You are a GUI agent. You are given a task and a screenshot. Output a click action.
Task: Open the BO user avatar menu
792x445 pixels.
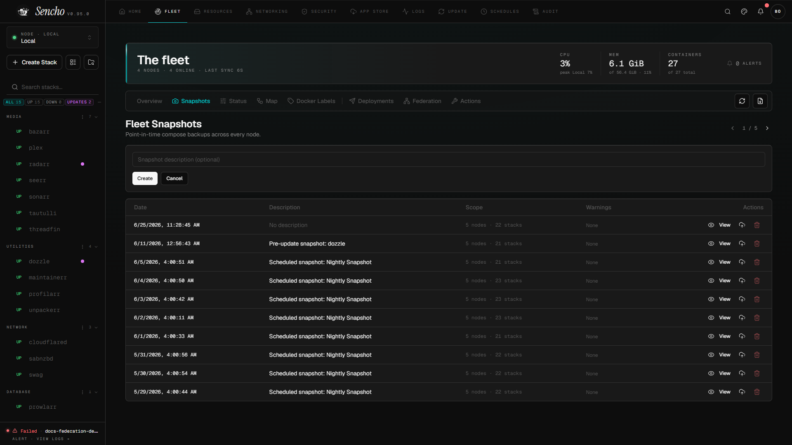[x=778, y=12]
